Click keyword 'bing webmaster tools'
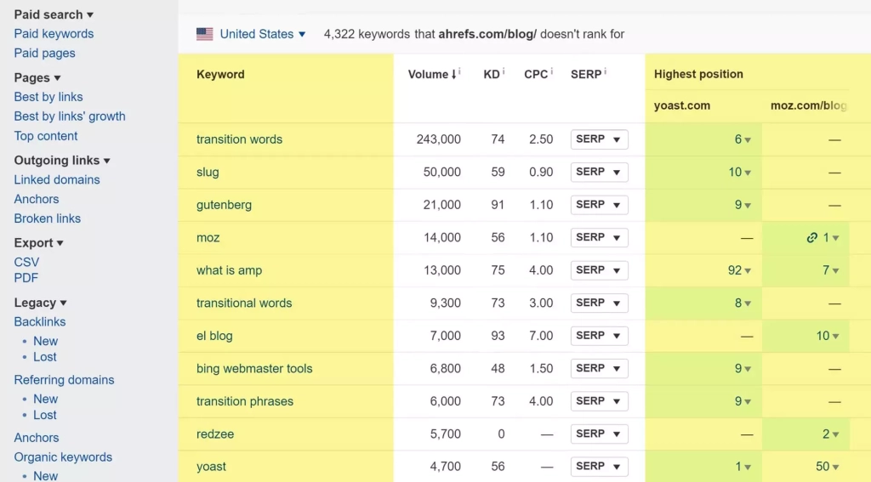This screenshot has height=482, width=871. [x=254, y=369]
